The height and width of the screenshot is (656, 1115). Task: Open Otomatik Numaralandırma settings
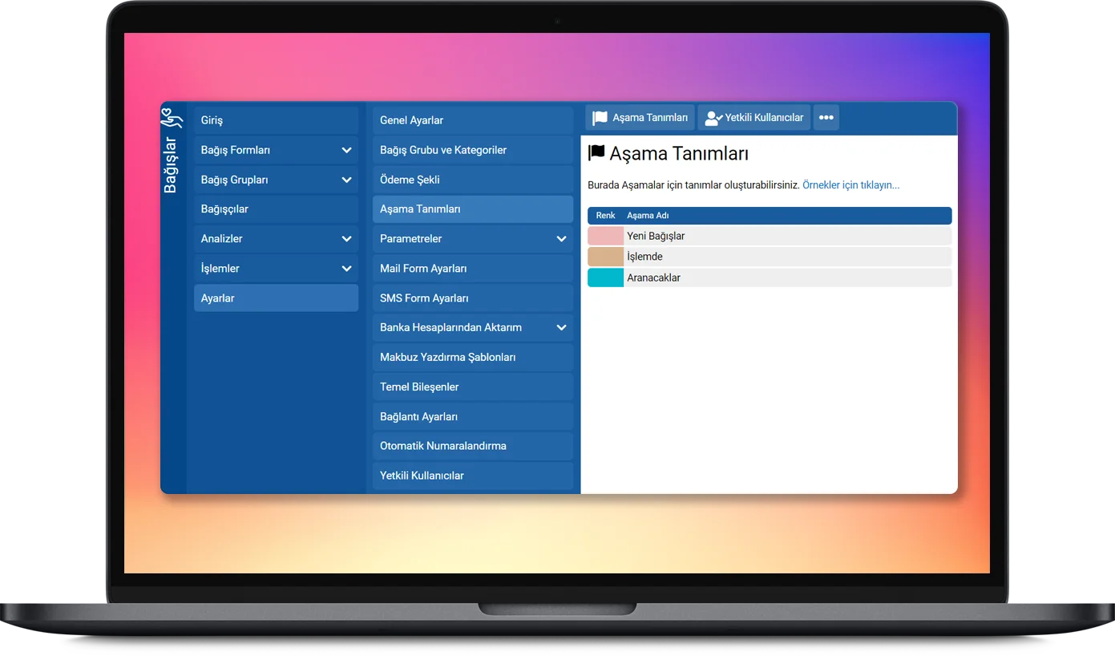(x=472, y=446)
